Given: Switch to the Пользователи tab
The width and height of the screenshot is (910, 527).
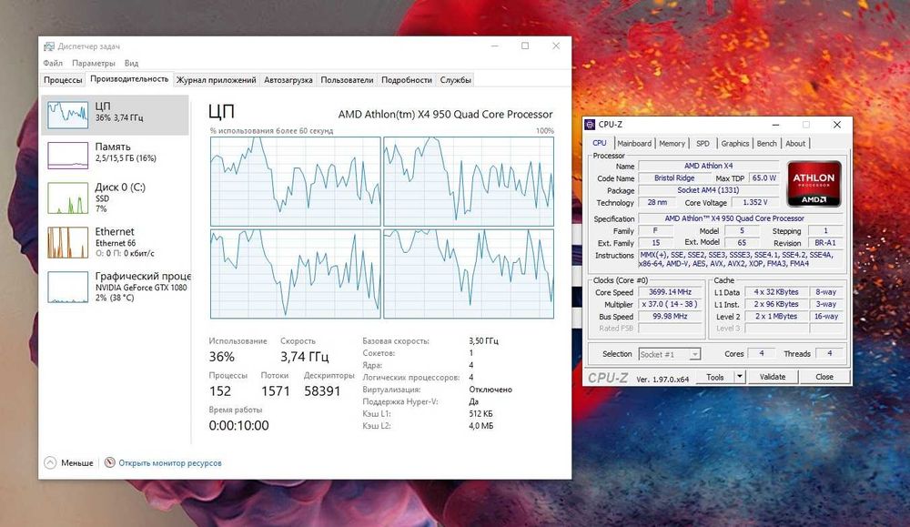Looking at the screenshot, I should coord(347,80).
